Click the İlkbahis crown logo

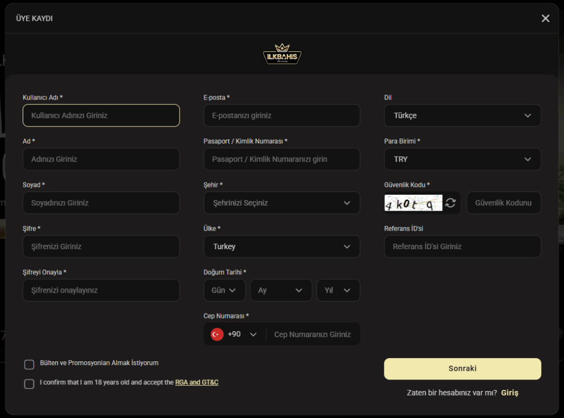[283, 54]
